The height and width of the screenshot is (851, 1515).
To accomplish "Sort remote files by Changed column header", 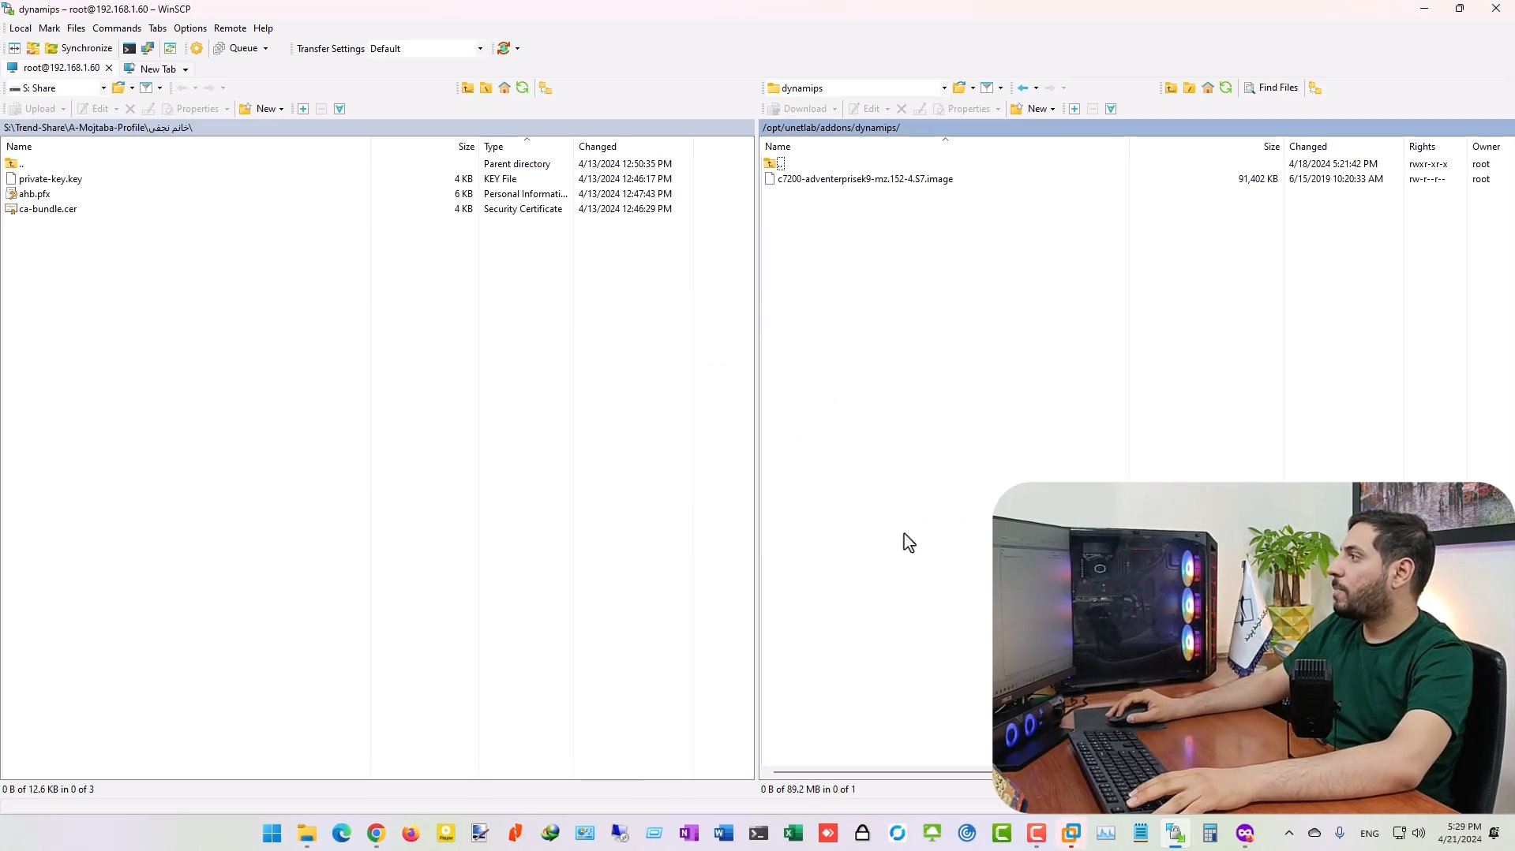I will click(x=1342, y=147).
